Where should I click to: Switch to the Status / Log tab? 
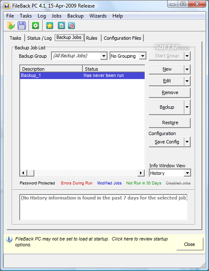[x=39, y=38]
